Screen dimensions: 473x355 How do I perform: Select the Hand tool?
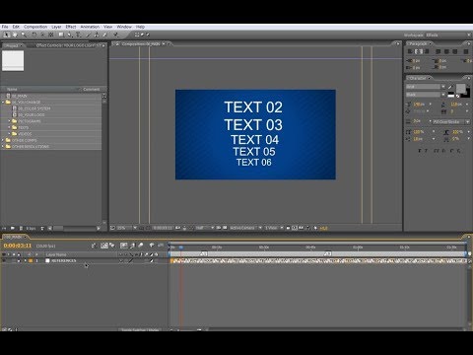(15, 35)
